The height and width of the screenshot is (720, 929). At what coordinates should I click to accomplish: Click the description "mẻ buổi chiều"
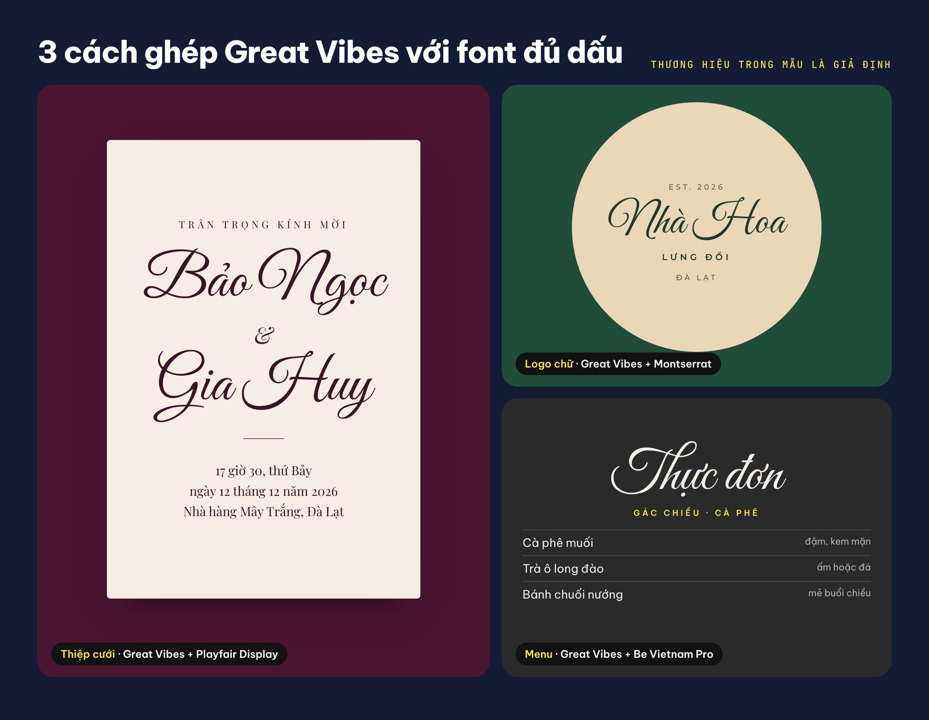pos(839,593)
